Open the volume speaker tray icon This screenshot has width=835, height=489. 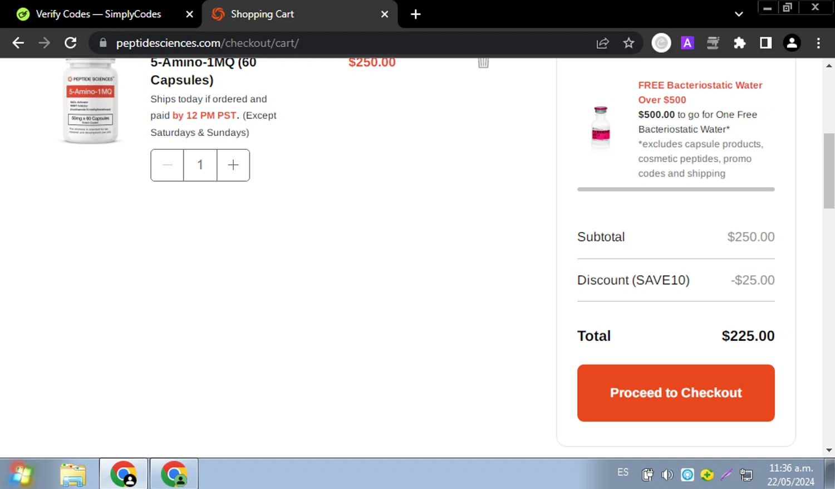tap(667, 475)
